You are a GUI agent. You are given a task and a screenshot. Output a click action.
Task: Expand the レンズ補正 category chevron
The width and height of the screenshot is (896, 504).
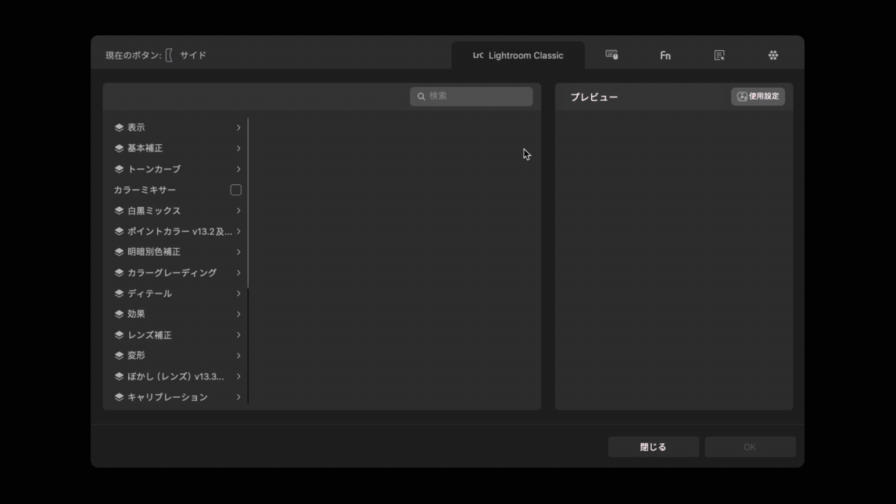238,335
